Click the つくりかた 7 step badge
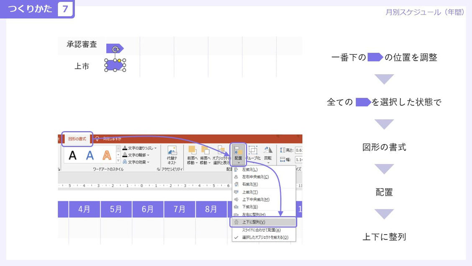Viewport: 472px width, 266px height. click(x=37, y=9)
